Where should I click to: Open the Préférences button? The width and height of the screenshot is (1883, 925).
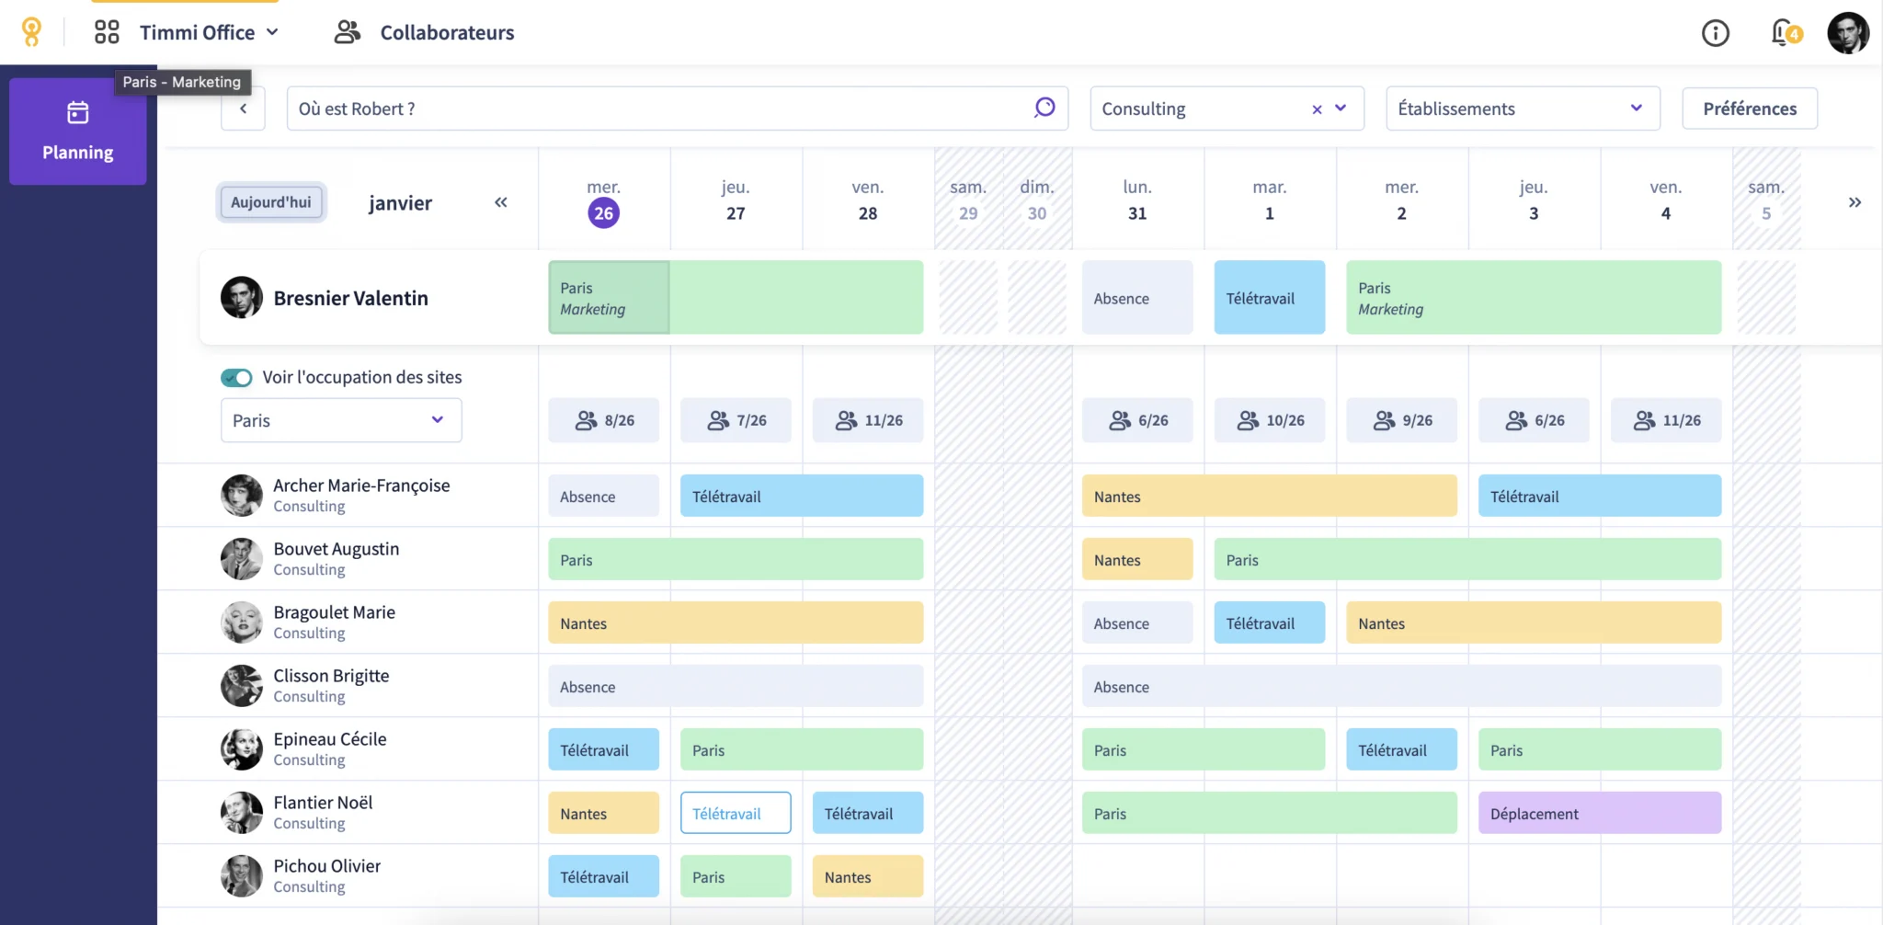[1749, 108]
